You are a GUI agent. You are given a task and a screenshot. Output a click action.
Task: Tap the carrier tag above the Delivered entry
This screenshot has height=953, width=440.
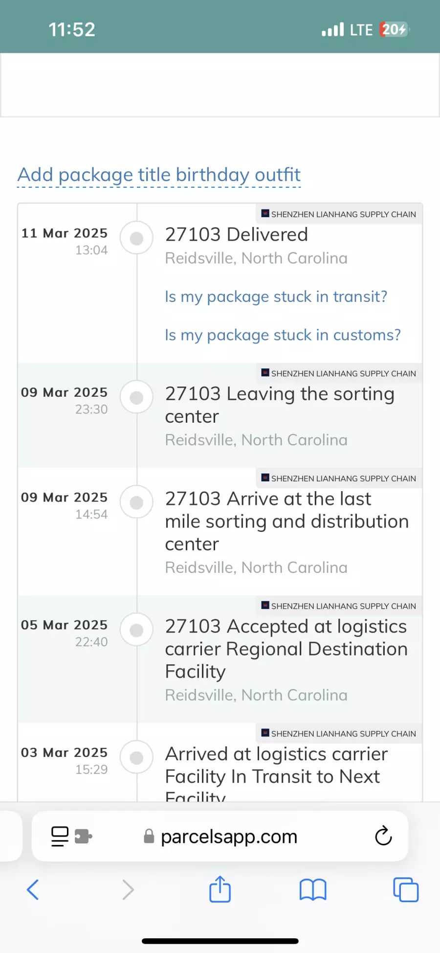click(339, 214)
